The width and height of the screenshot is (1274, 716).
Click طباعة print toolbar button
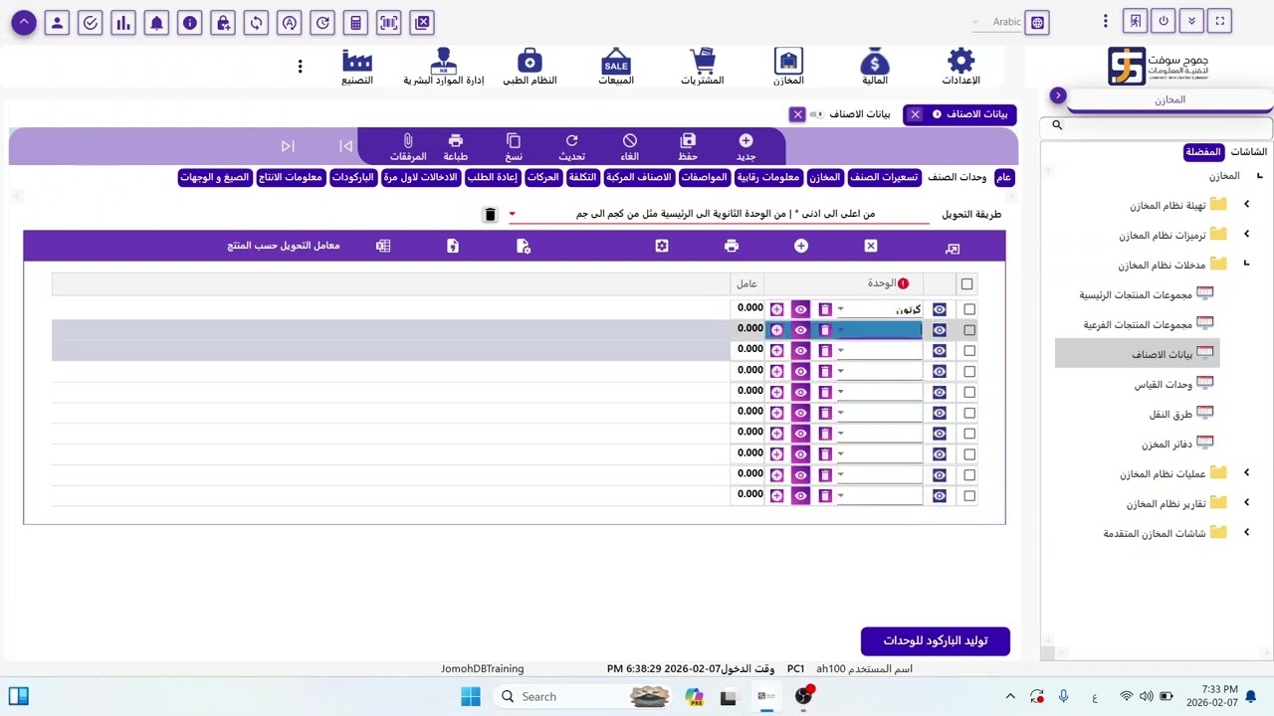456,146
